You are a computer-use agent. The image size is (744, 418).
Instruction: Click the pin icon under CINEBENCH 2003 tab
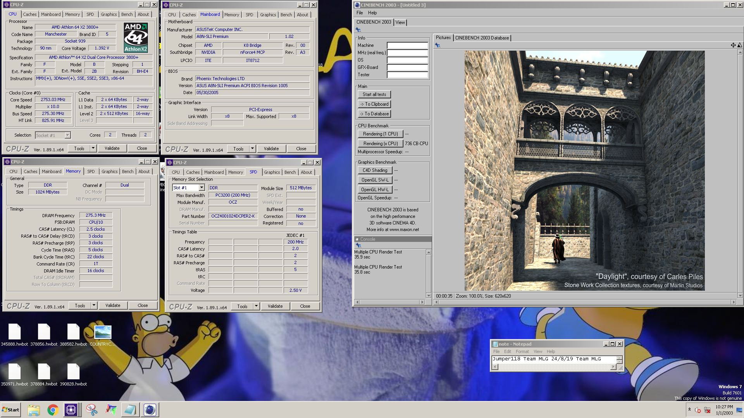358,30
